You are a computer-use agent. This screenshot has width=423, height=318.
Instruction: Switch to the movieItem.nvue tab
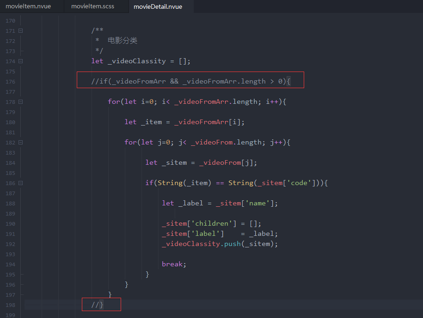point(28,6)
